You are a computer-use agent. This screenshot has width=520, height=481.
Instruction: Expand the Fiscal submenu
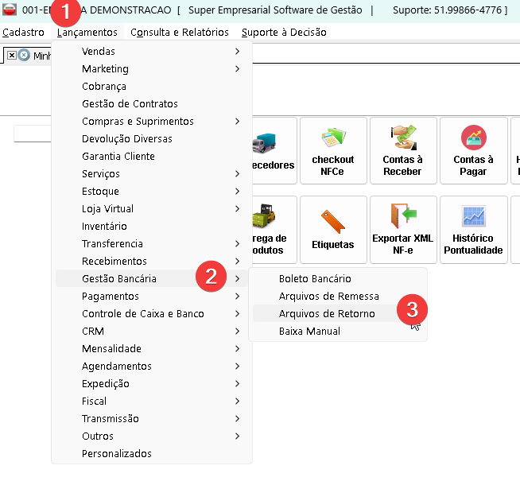(x=152, y=401)
